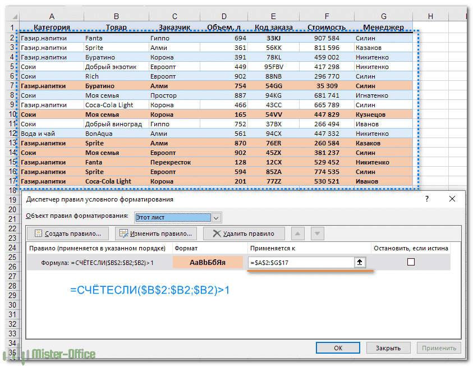
Task: Move the rule down with the down arrow
Action: click(317, 234)
